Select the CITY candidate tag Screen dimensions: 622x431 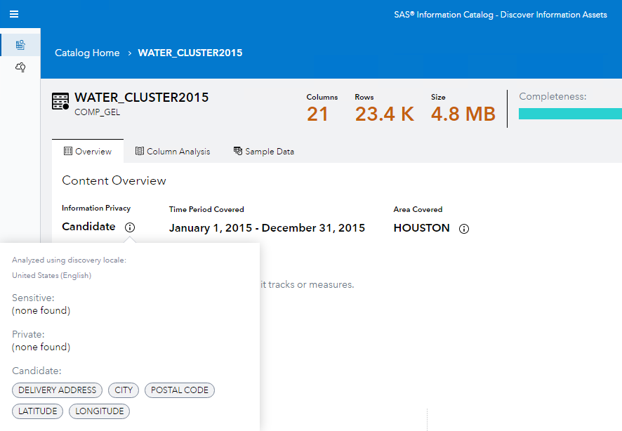pyautogui.click(x=124, y=390)
